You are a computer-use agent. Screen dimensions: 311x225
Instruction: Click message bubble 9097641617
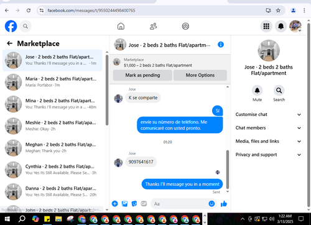pos(141,162)
